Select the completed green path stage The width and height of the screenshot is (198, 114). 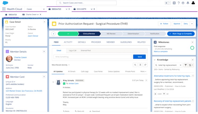click(x=68, y=34)
